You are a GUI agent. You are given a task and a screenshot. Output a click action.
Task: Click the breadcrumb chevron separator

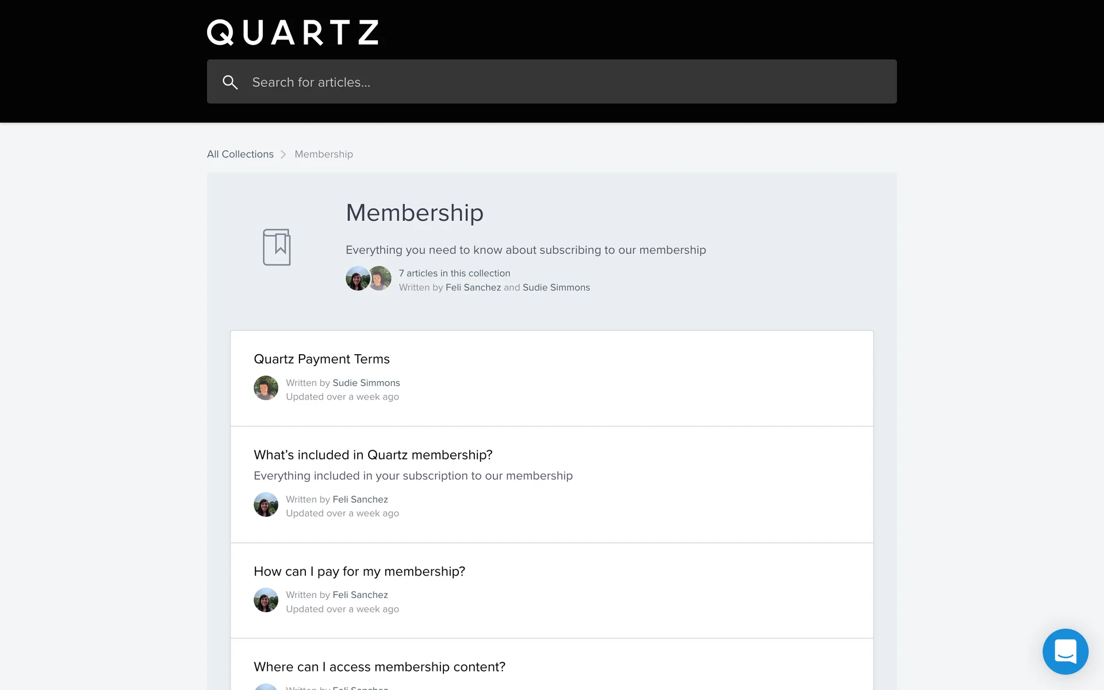coord(283,154)
